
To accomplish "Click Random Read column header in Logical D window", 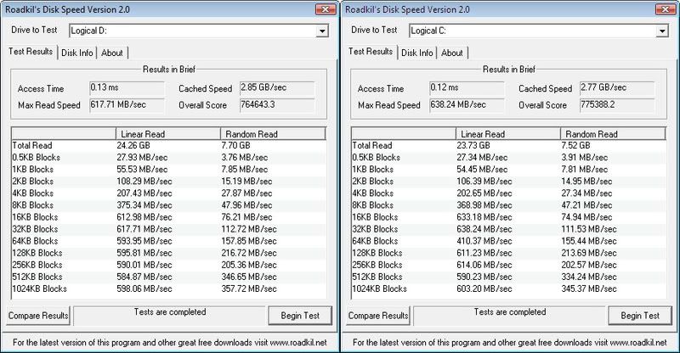I will point(273,134).
